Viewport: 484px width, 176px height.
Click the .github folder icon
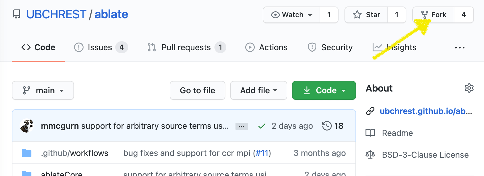(x=27, y=153)
